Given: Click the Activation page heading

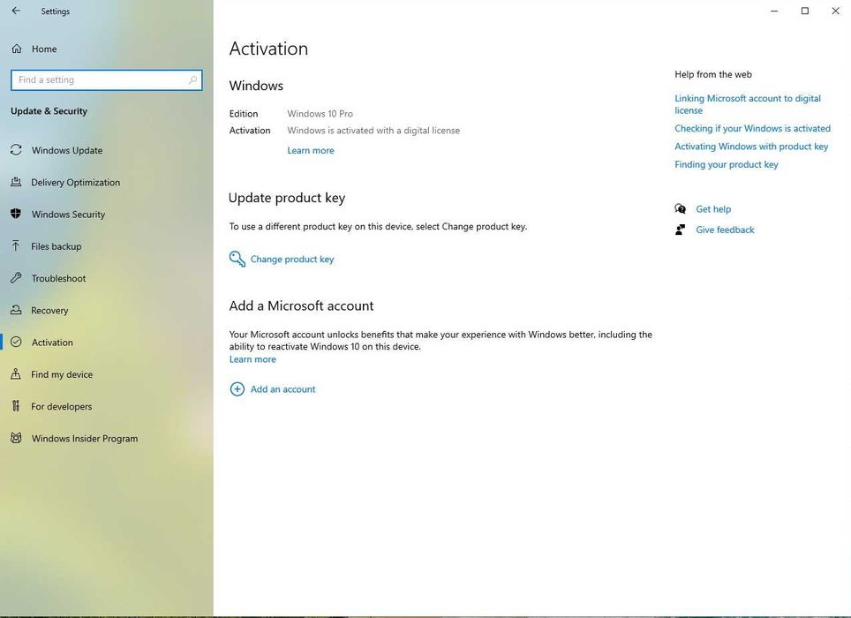Looking at the screenshot, I should [268, 49].
